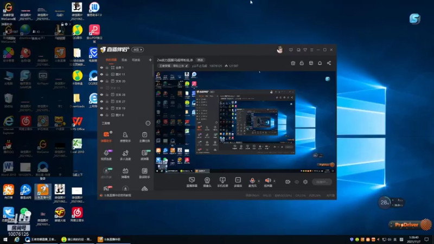
Task: Click the gift box icon above preview
Action: 293,63
